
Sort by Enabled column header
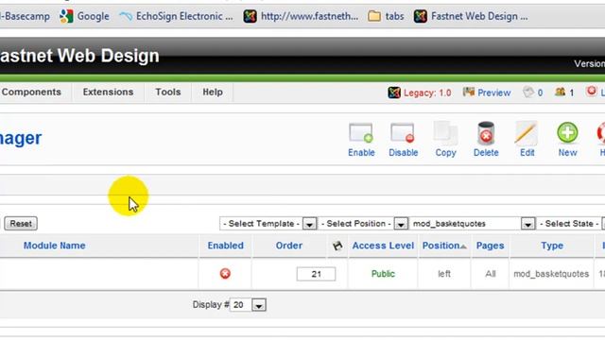[225, 246]
